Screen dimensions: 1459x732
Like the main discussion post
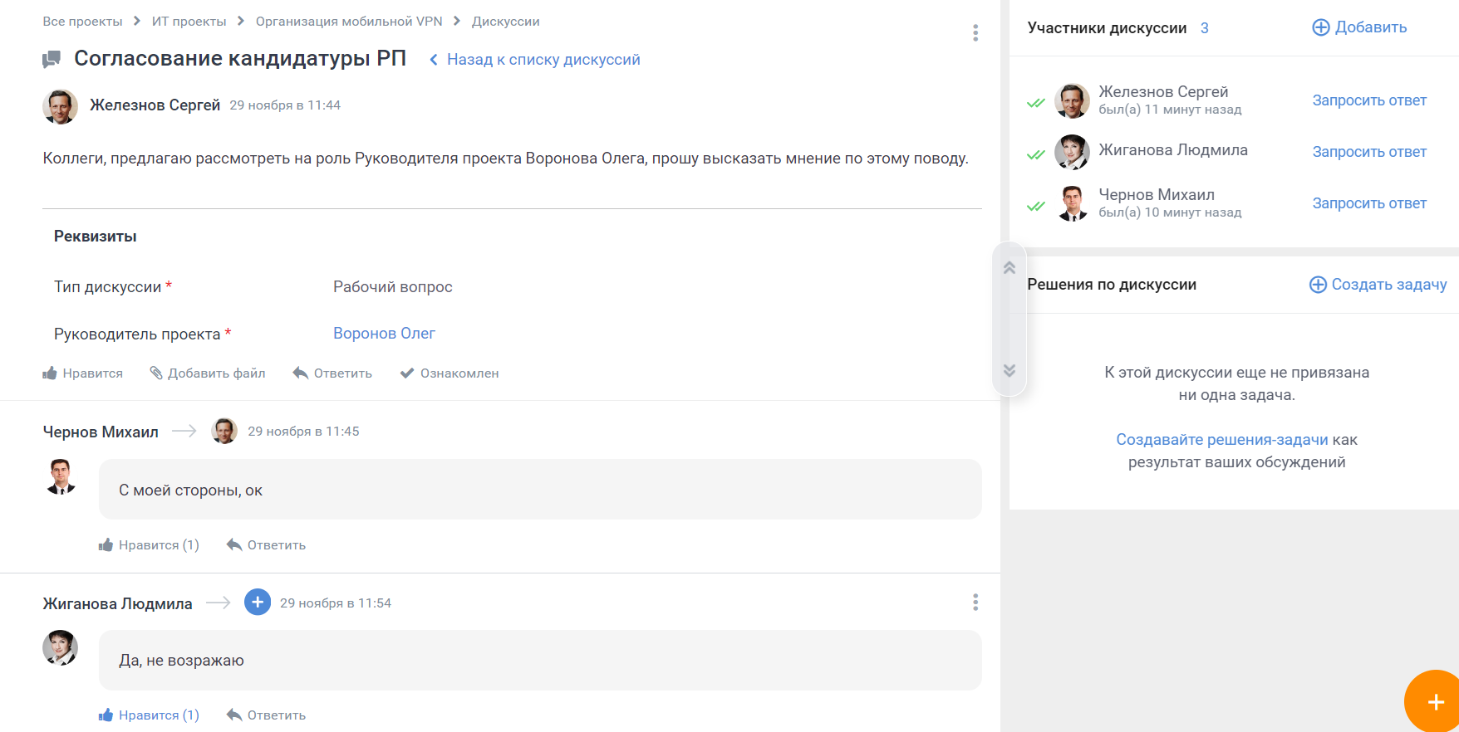click(83, 373)
